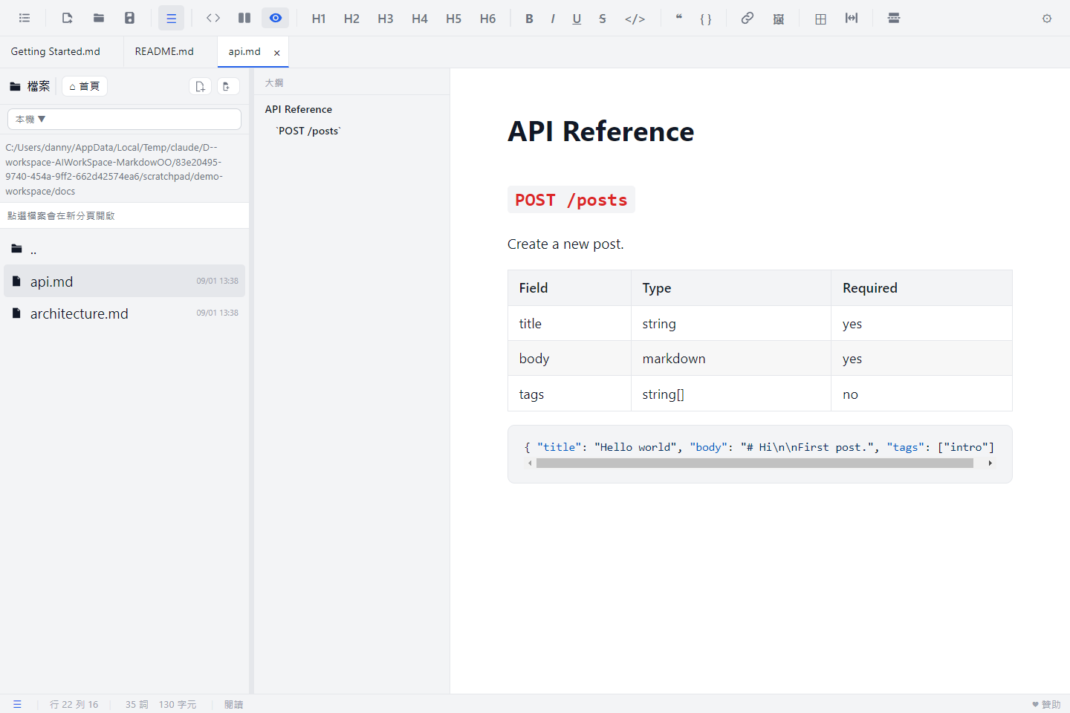Open architecture.md from the file list
The image size is (1070, 713).
coord(124,313)
